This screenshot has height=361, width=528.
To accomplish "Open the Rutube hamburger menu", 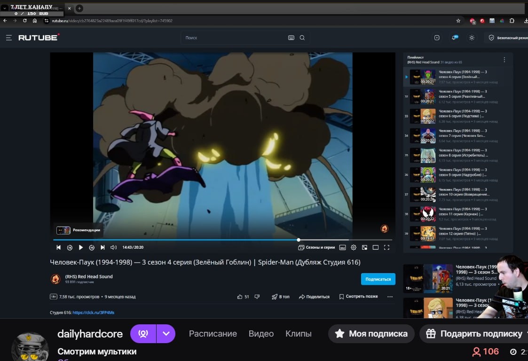I will pos(9,38).
